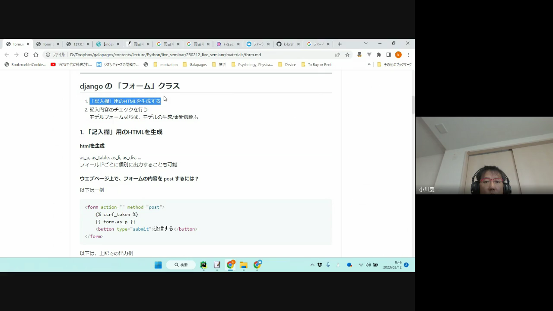Expand the hidden bookmarks overflow chevron
This screenshot has width=553, height=311.
click(369, 65)
